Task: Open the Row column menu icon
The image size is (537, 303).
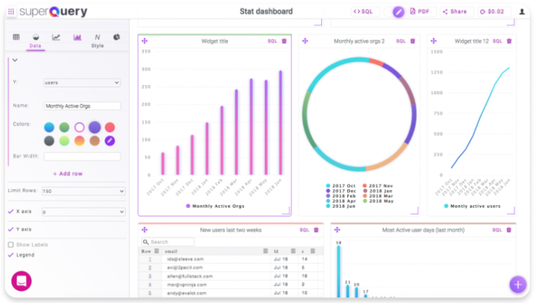Action: (156, 251)
